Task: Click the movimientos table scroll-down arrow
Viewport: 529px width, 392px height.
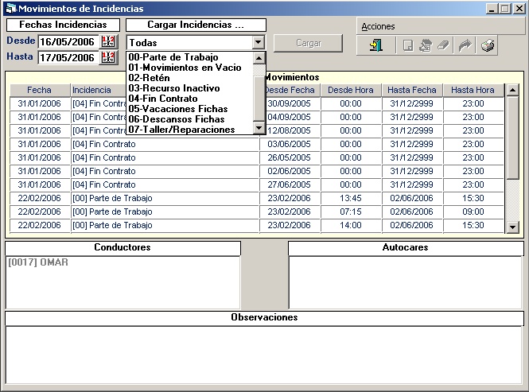Action: click(512, 227)
